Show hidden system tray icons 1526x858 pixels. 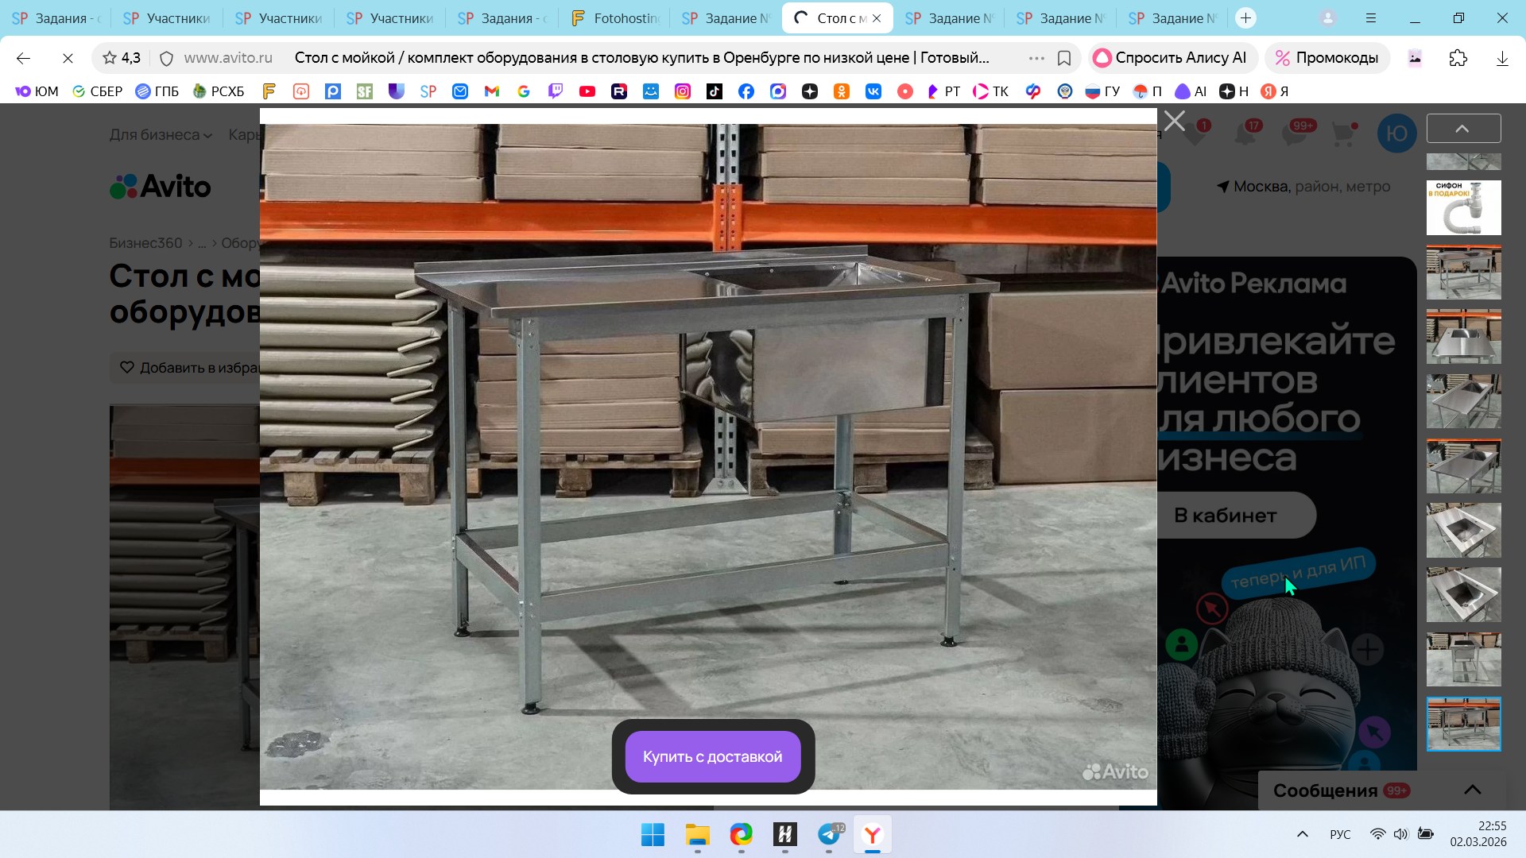point(1302,834)
